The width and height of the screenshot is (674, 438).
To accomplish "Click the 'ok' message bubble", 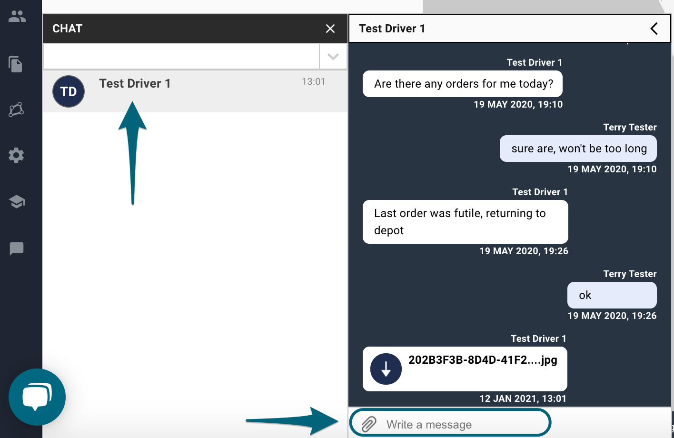I will (612, 295).
